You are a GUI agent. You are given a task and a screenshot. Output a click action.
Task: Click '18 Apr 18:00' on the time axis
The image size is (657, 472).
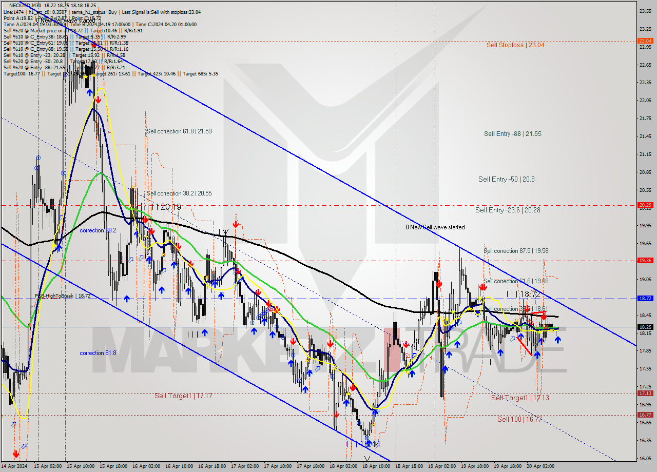tap(409, 466)
